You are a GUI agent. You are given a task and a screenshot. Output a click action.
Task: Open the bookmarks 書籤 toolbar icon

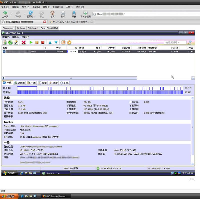[x=74, y=14]
